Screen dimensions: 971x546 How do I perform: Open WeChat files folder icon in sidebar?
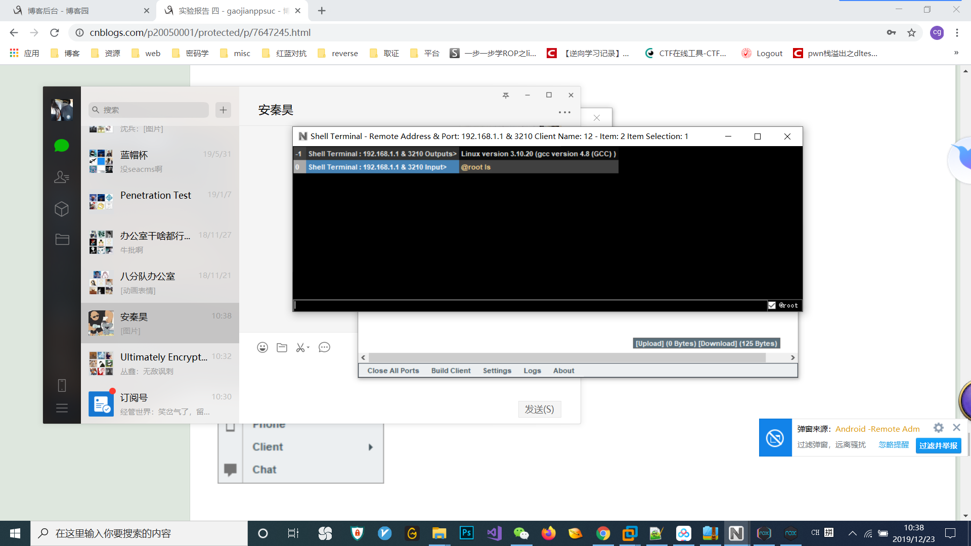pyautogui.click(x=62, y=240)
